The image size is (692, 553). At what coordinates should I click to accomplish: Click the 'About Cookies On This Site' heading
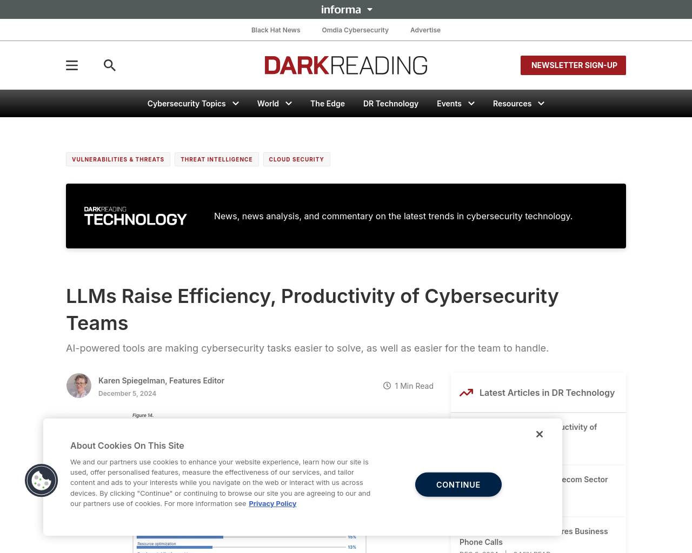127,446
